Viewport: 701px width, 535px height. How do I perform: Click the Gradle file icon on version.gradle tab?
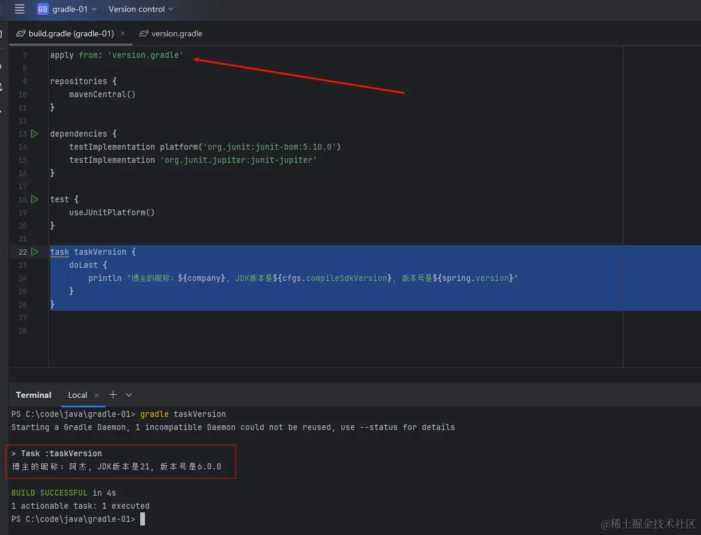(x=144, y=33)
